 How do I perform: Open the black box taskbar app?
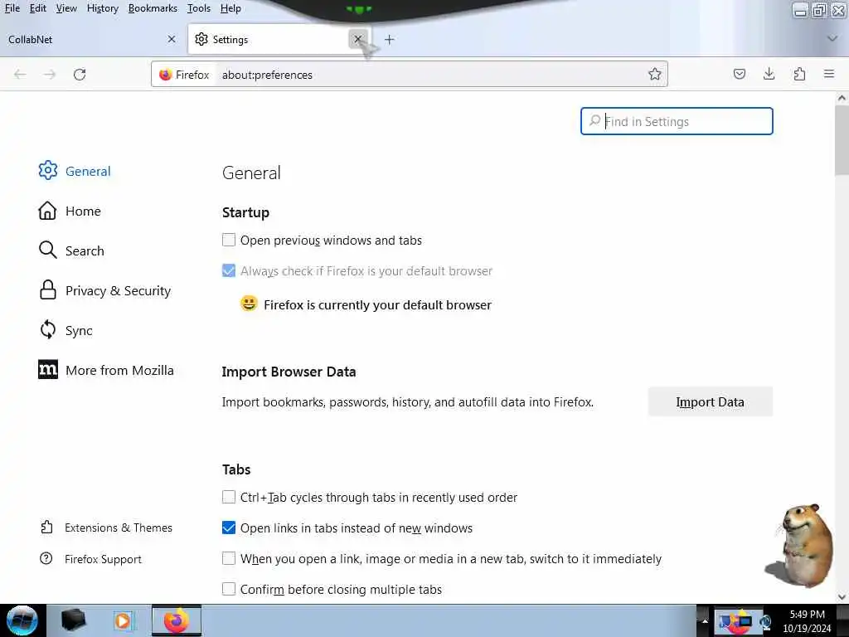pos(73,620)
